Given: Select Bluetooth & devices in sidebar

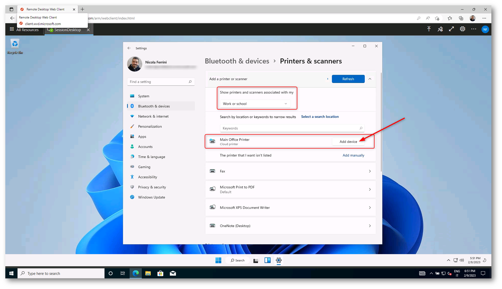Looking at the screenshot, I should click(x=161, y=106).
